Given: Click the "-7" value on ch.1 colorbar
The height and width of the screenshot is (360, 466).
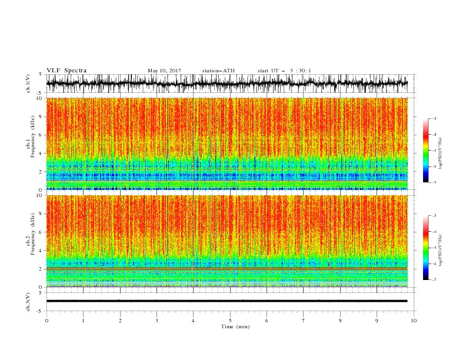Looking at the screenshot, I should tap(434, 182).
